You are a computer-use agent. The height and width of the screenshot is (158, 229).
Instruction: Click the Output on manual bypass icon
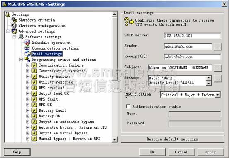pos(34,133)
